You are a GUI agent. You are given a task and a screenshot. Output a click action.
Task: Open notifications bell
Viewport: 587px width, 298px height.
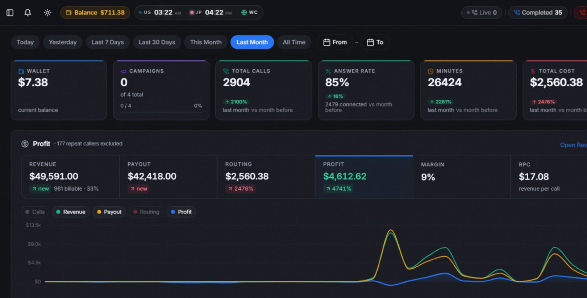tap(28, 13)
